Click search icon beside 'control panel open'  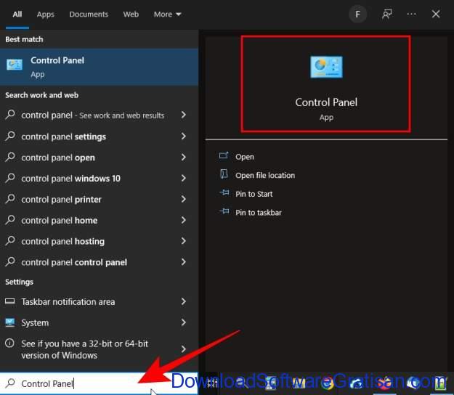(x=10, y=157)
